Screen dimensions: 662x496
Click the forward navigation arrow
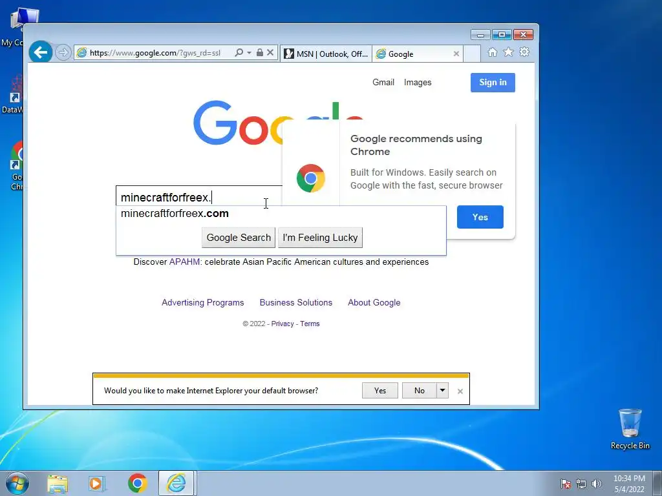coord(63,53)
